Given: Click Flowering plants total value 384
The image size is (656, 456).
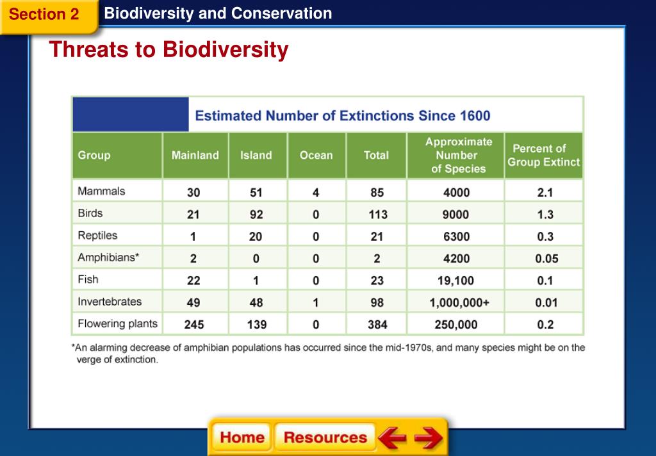Looking at the screenshot, I should (x=377, y=325).
